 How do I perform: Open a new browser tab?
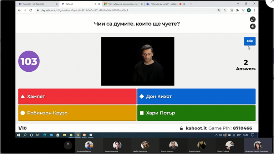pyautogui.click(x=191, y=4)
